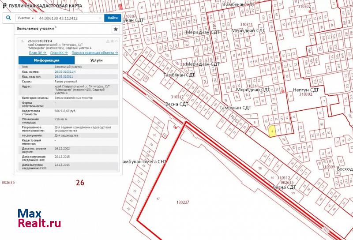353x240 pixels.
Task: Open the Участки search type dropdown
Action: (x=26, y=18)
